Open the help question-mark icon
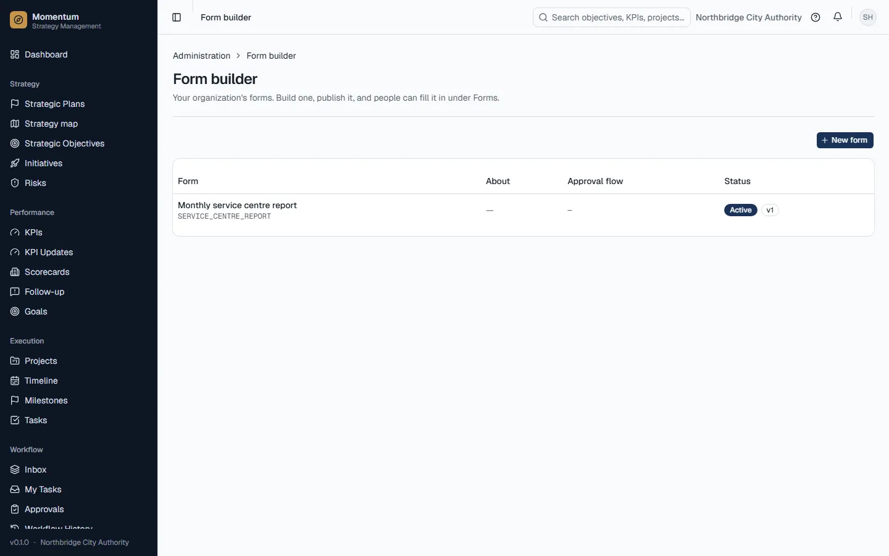The height and width of the screenshot is (556, 889). click(x=816, y=17)
